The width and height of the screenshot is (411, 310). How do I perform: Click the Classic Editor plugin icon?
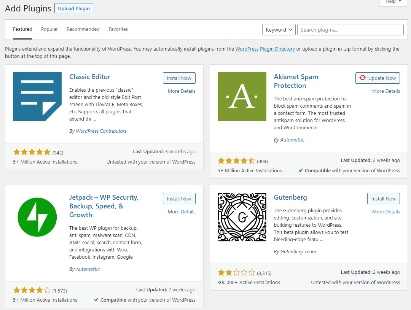[37, 97]
